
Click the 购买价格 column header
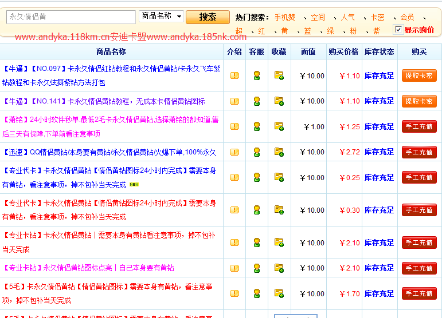pyautogui.click(x=343, y=51)
